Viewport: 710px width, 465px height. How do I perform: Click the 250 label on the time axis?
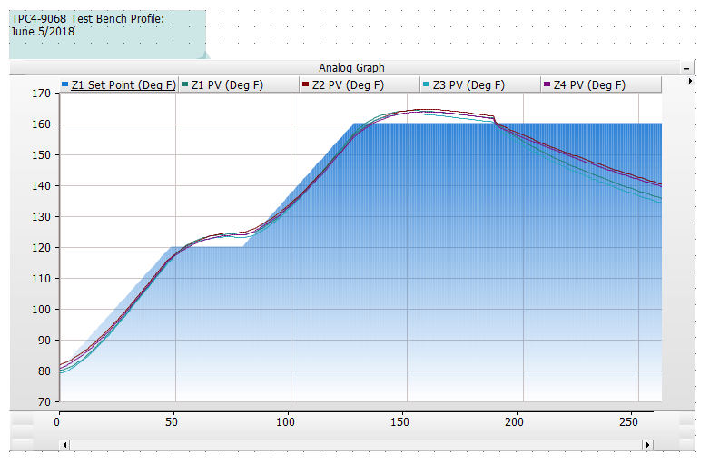click(x=628, y=422)
